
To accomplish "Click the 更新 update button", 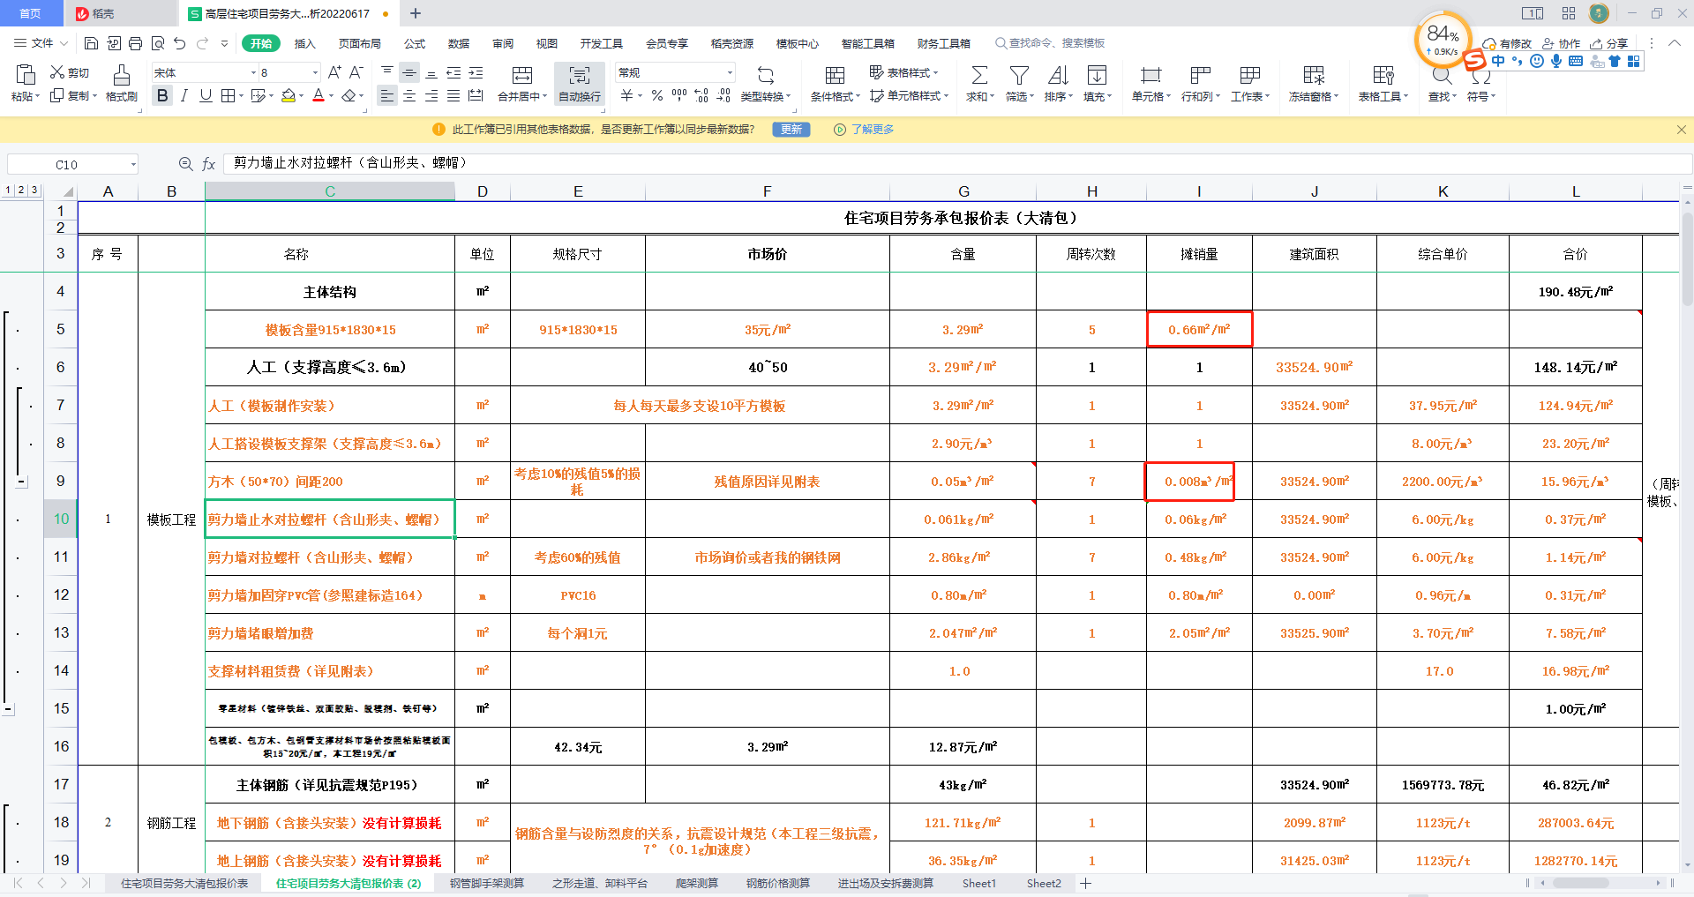I will (791, 130).
